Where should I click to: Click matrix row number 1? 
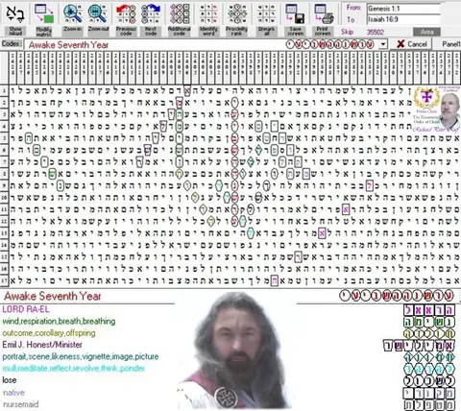4,91
